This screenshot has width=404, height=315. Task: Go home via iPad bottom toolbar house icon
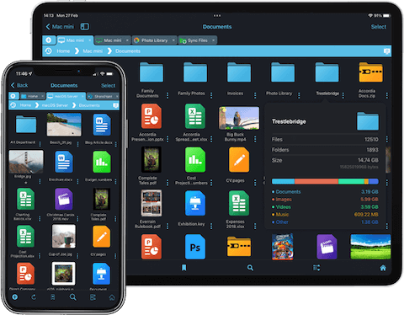383,268
